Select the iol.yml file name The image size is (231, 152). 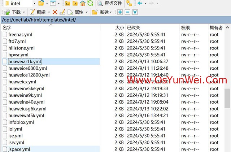(x=15, y=129)
